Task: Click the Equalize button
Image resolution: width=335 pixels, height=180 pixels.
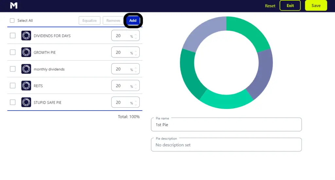Action: 89,21
